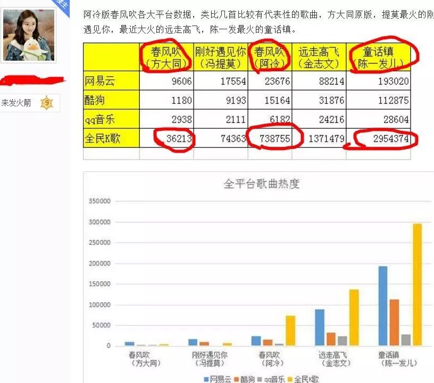This screenshot has width=434, height=383.
Task: Click the chart title 全平台歌曲热度
Action: (262, 184)
